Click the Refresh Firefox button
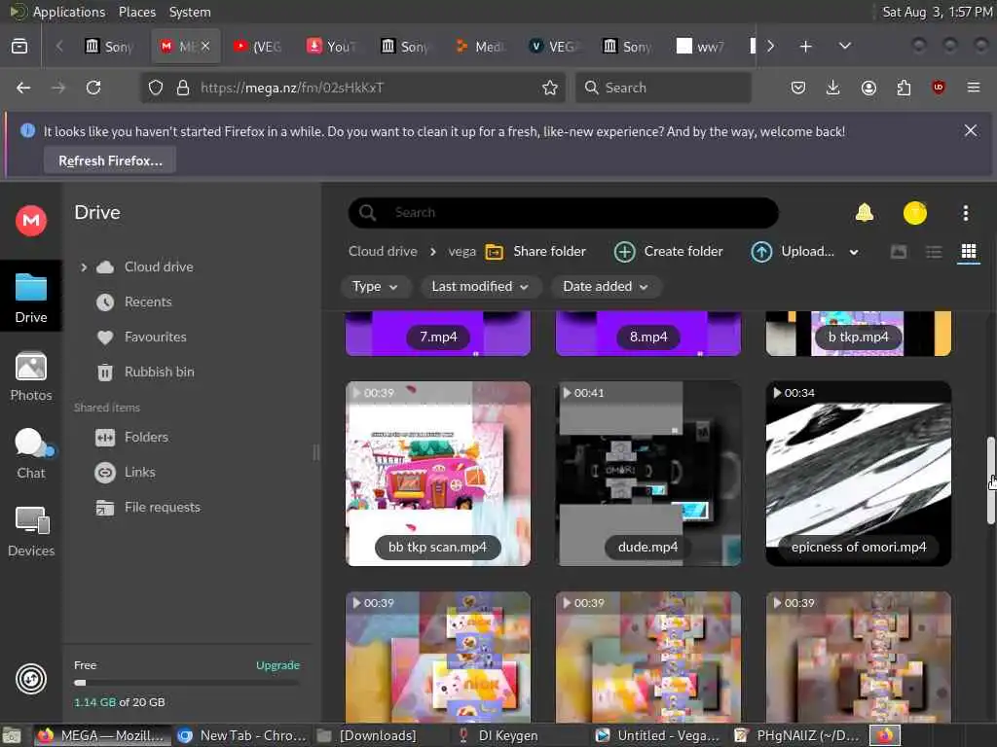 point(110,160)
